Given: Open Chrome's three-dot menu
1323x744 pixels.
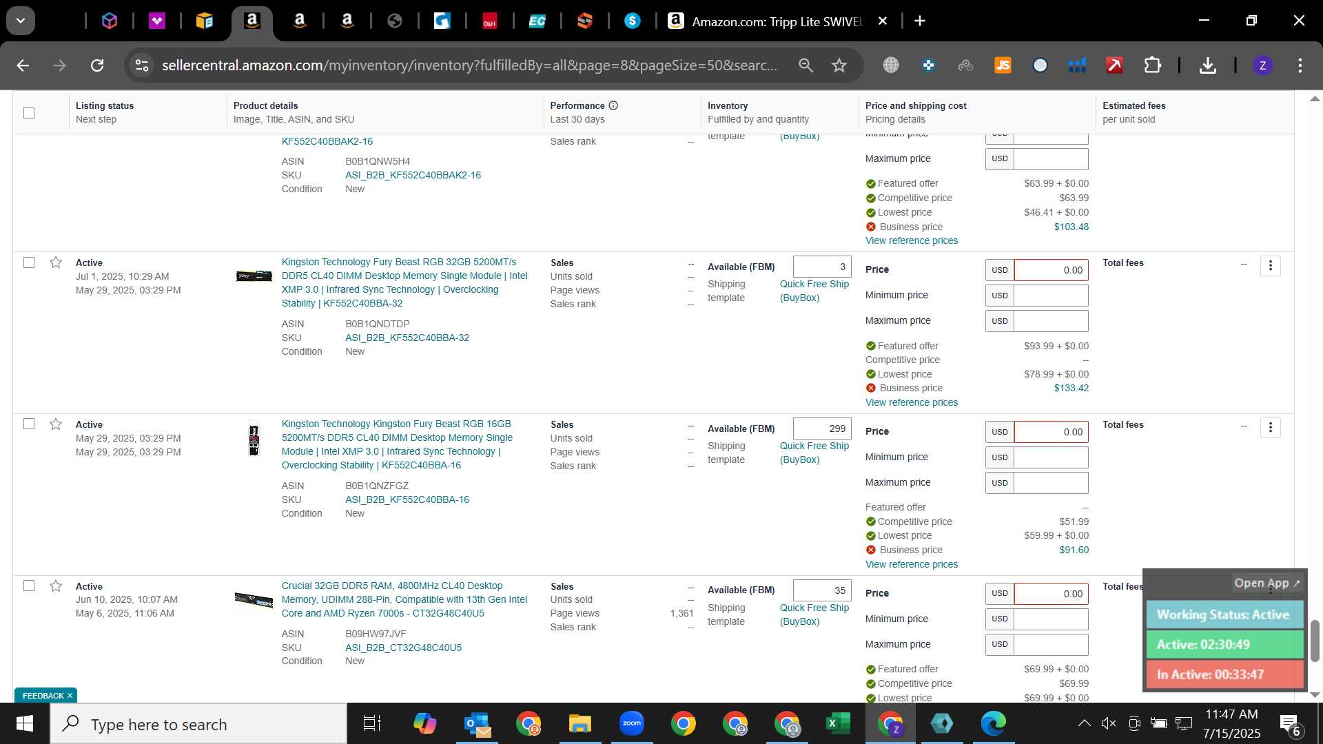Looking at the screenshot, I should (1300, 65).
